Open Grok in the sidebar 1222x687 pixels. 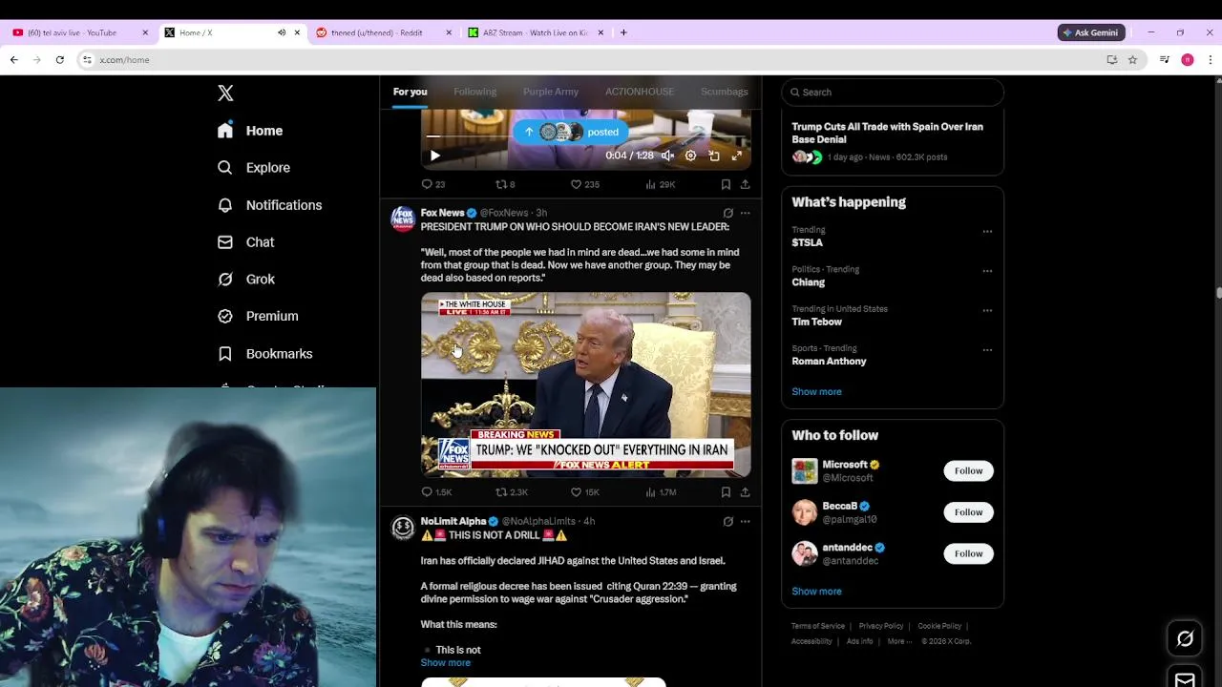point(246,280)
